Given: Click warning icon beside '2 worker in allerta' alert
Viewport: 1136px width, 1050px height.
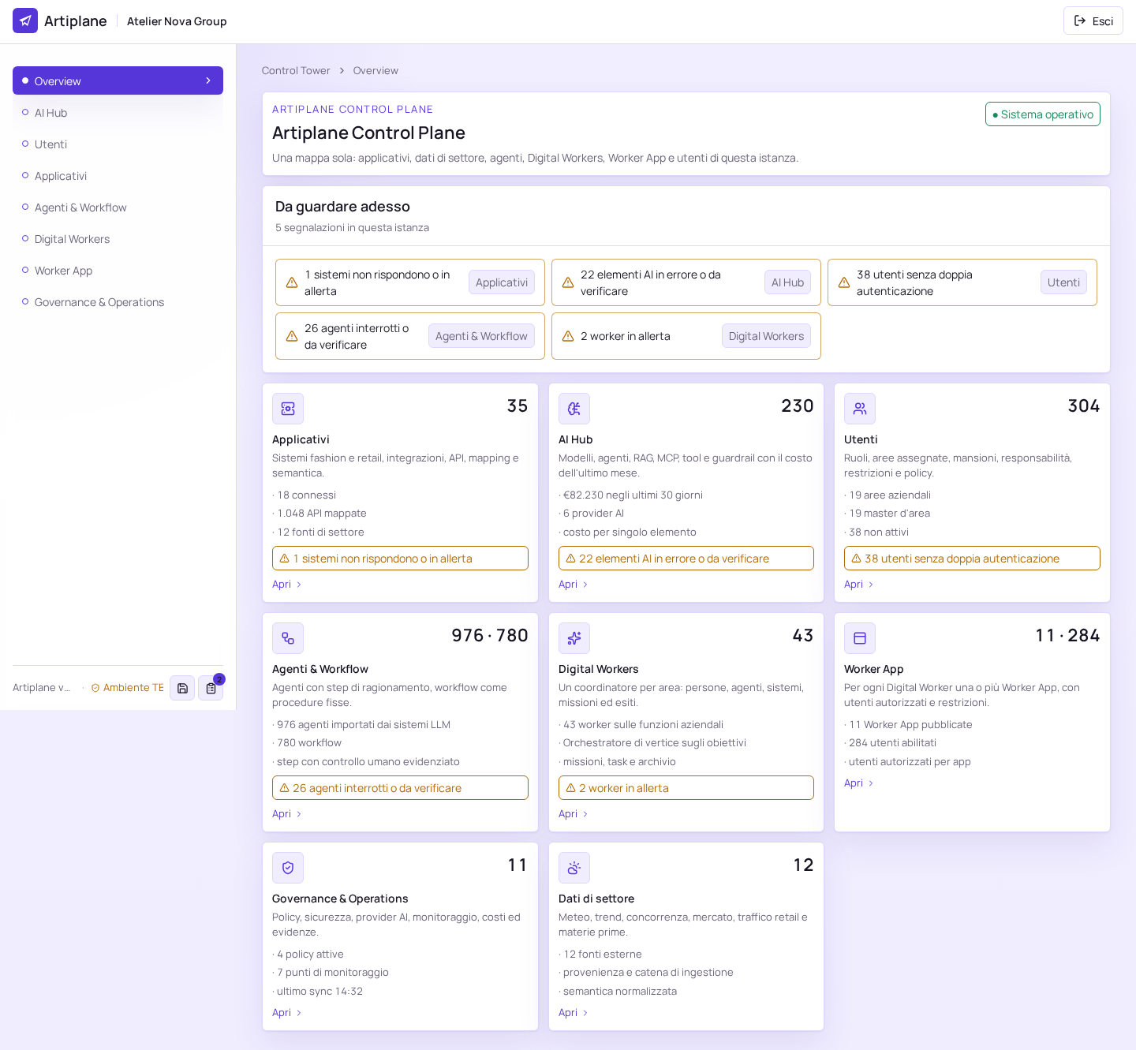Looking at the screenshot, I should (568, 336).
